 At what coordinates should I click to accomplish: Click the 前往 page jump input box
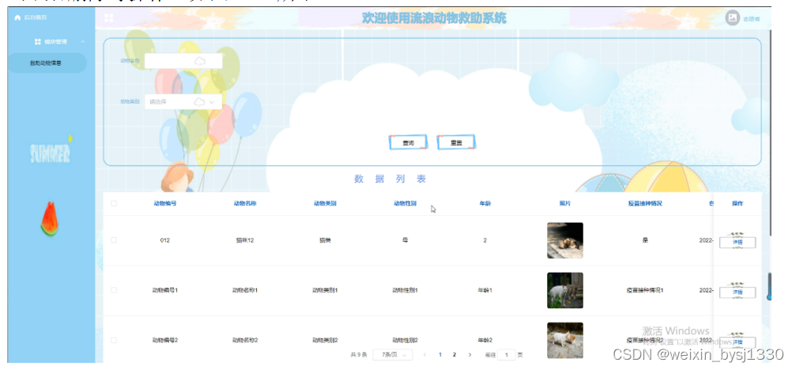coord(507,355)
